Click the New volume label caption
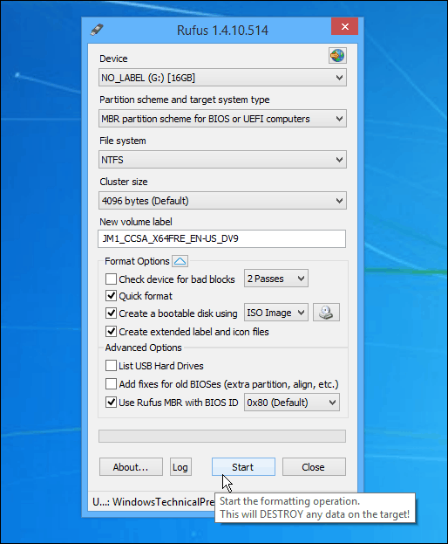The image size is (448, 544). tap(136, 222)
